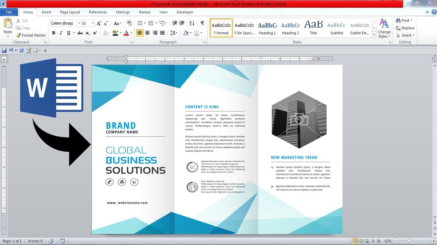Toggle Bold formatting

(x=53, y=32)
